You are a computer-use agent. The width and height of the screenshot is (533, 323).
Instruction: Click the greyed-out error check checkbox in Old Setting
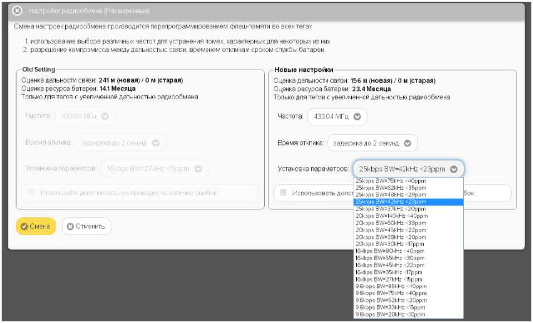(x=31, y=193)
